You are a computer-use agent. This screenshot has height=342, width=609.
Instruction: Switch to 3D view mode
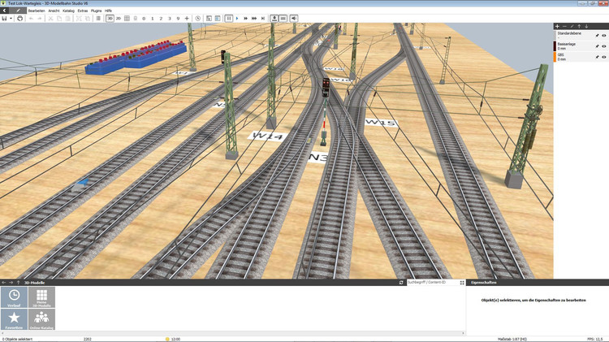coord(110,18)
